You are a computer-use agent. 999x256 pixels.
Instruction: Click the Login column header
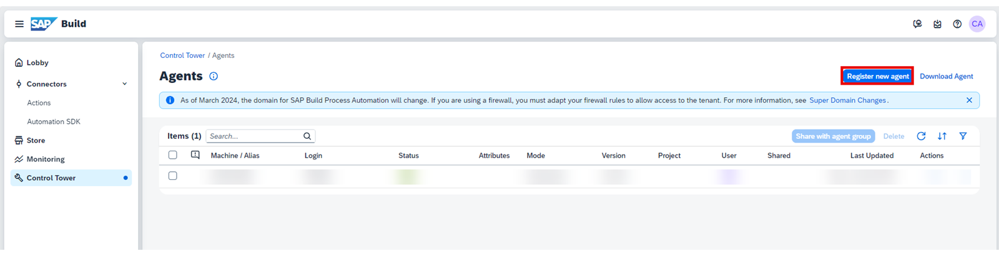click(313, 156)
